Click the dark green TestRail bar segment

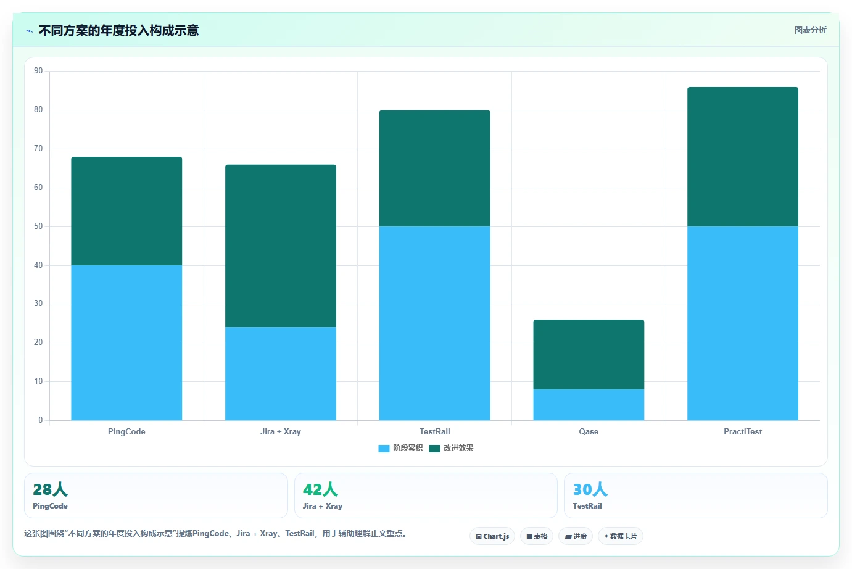click(435, 168)
